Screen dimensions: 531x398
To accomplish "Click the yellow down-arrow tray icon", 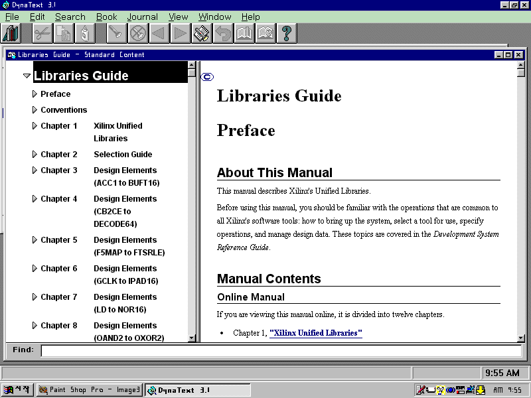I will tap(481, 390).
